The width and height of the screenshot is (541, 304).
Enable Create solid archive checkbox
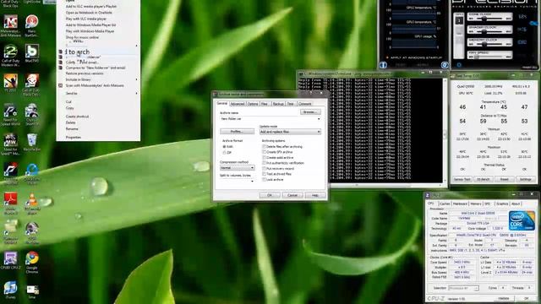265,158
